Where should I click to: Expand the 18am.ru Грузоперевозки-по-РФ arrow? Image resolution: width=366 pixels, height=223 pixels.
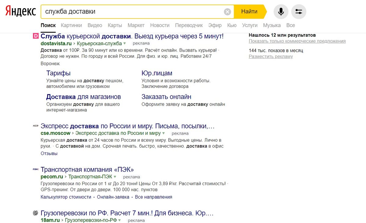coord(120,220)
